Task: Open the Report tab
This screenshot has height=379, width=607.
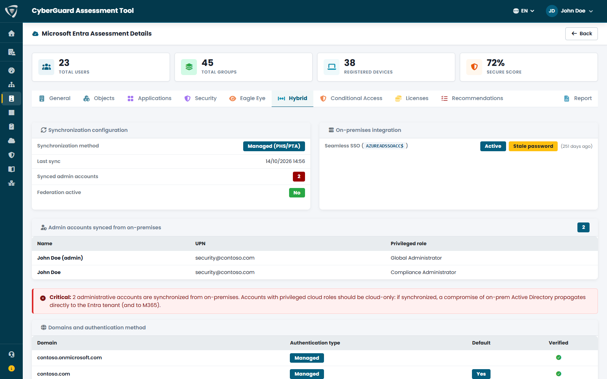Action: [578, 99]
